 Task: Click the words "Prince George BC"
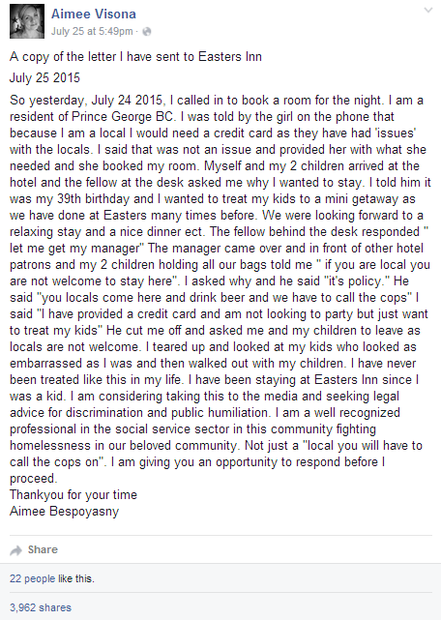coord(123,117)
